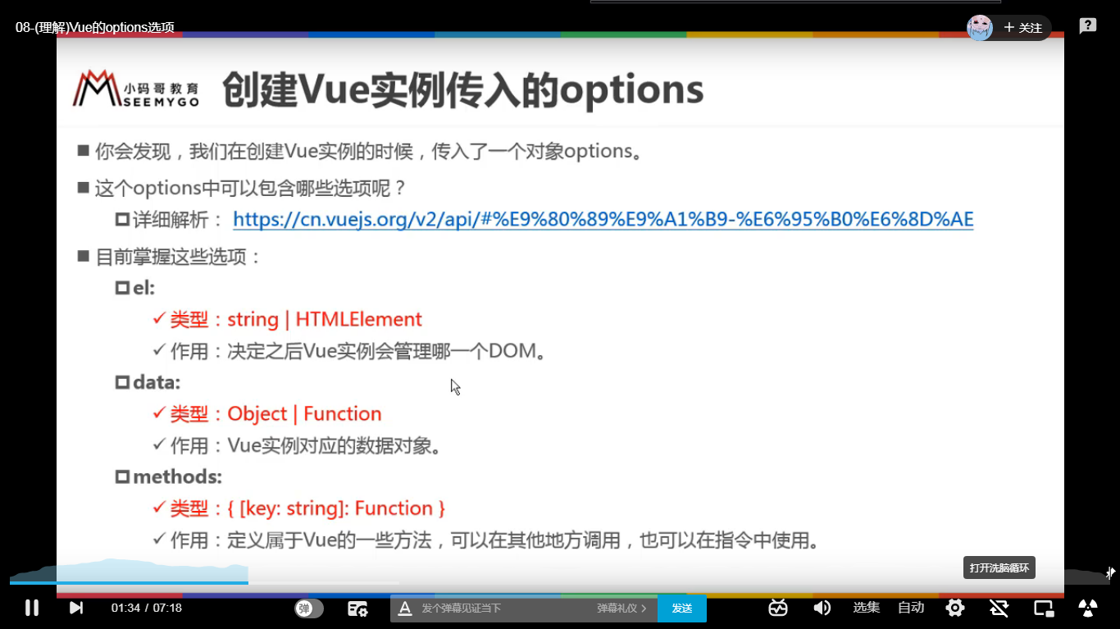The height and width of the screenshot is (629, 1120).
Task: Click the text 'Object | Function'
Action: 304,413
